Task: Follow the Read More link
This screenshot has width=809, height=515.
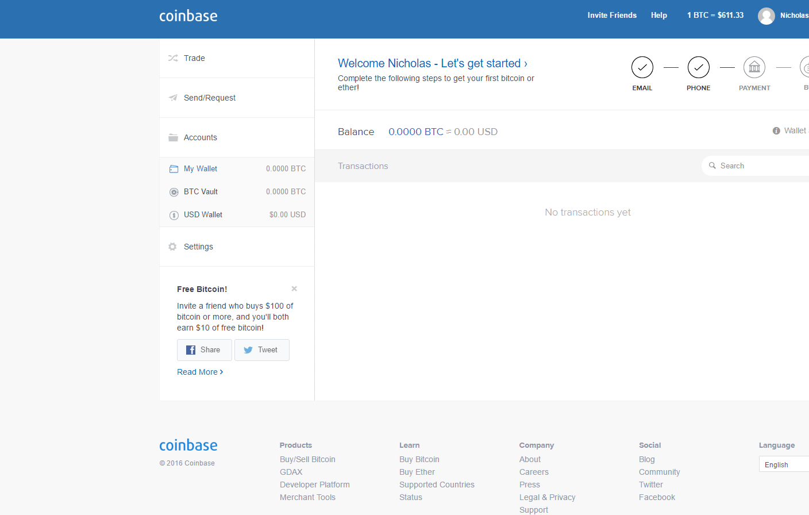Action: coord(200,372)
